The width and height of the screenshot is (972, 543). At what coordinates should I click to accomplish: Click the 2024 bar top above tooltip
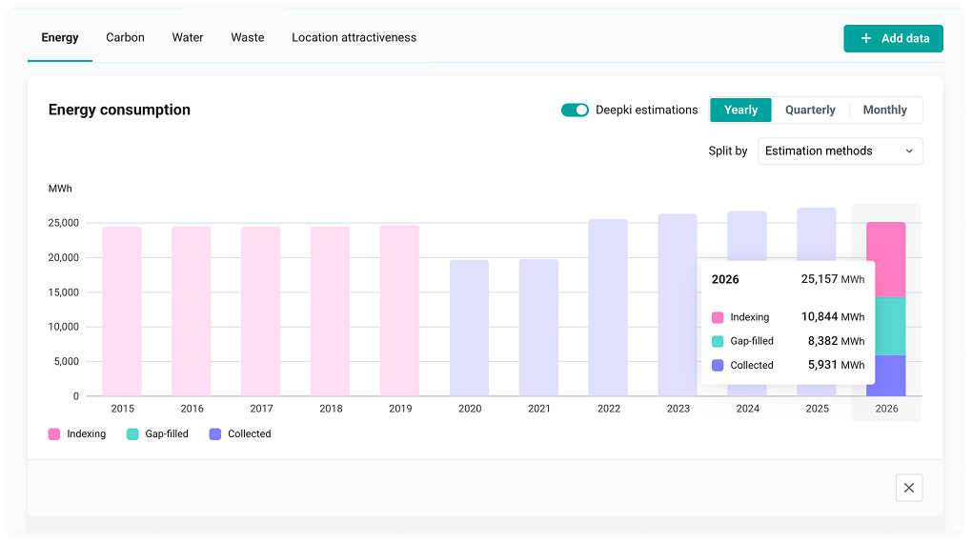[x=747, y=236]
